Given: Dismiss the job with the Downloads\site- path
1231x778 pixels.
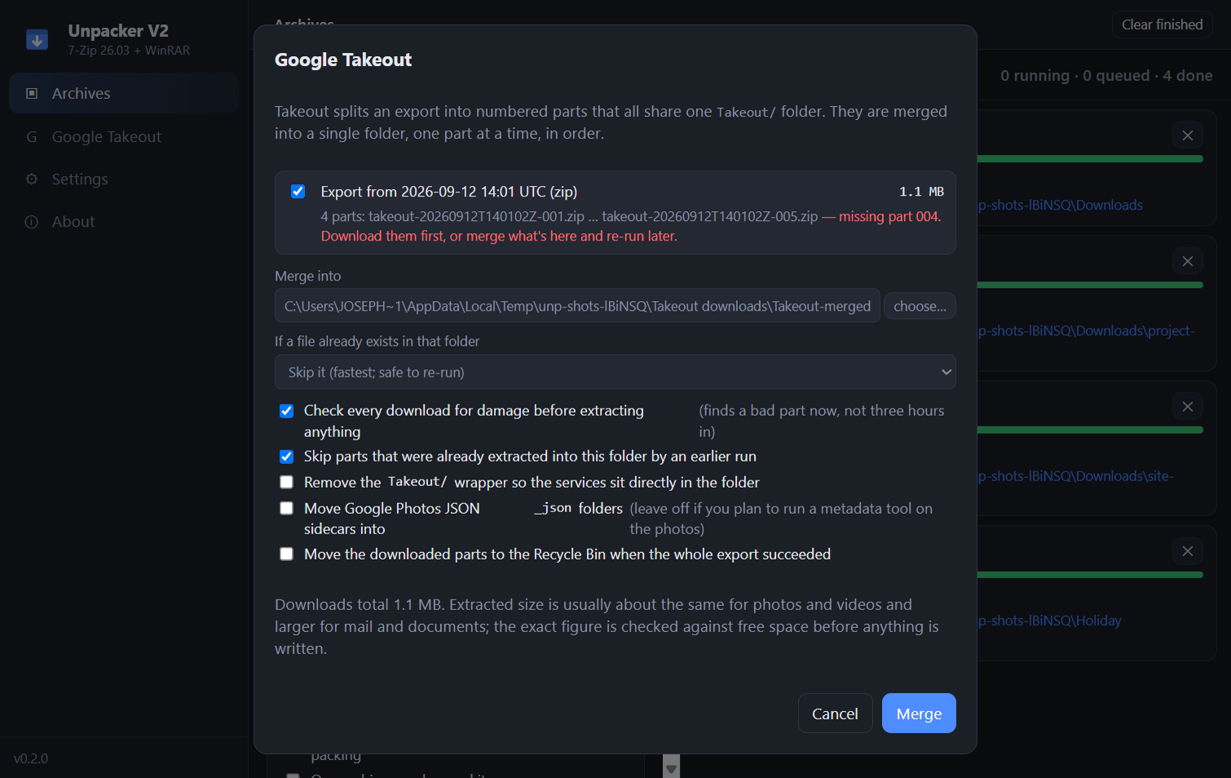Looking at the screenshot, I should 1187,406.
